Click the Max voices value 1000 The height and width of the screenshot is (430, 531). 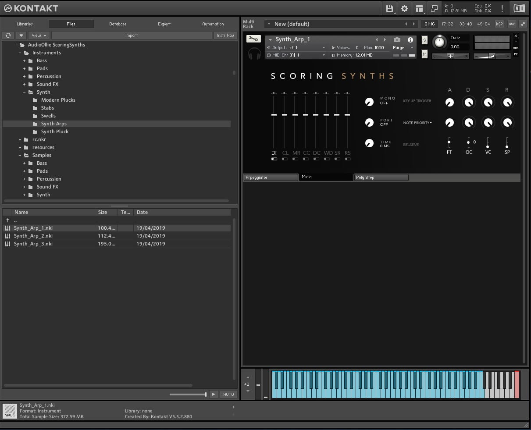coord(379,48)
